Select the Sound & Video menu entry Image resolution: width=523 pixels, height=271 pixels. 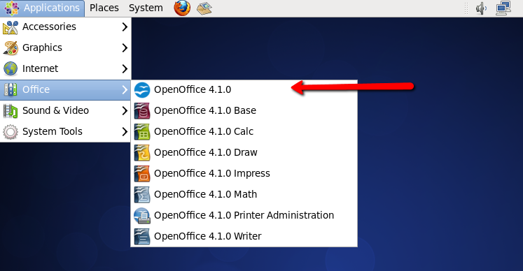(65, 111)
